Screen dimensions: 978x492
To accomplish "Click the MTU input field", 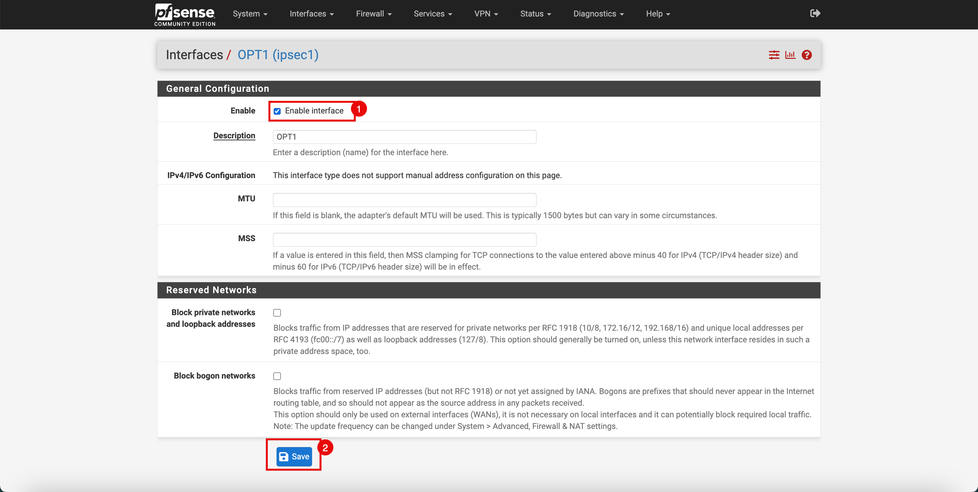I will pyautogui.click(x=404, y=199).
